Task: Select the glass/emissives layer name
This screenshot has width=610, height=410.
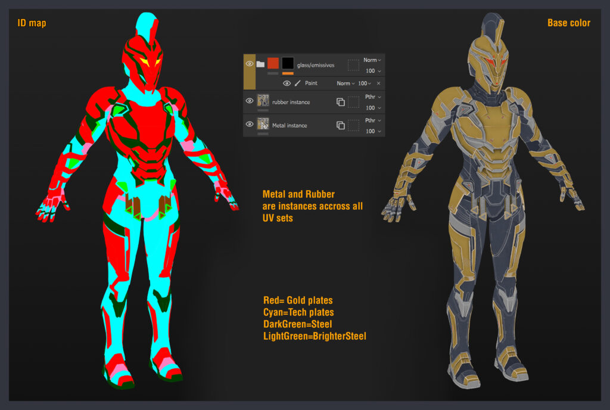Action: [x=316, y=65]
